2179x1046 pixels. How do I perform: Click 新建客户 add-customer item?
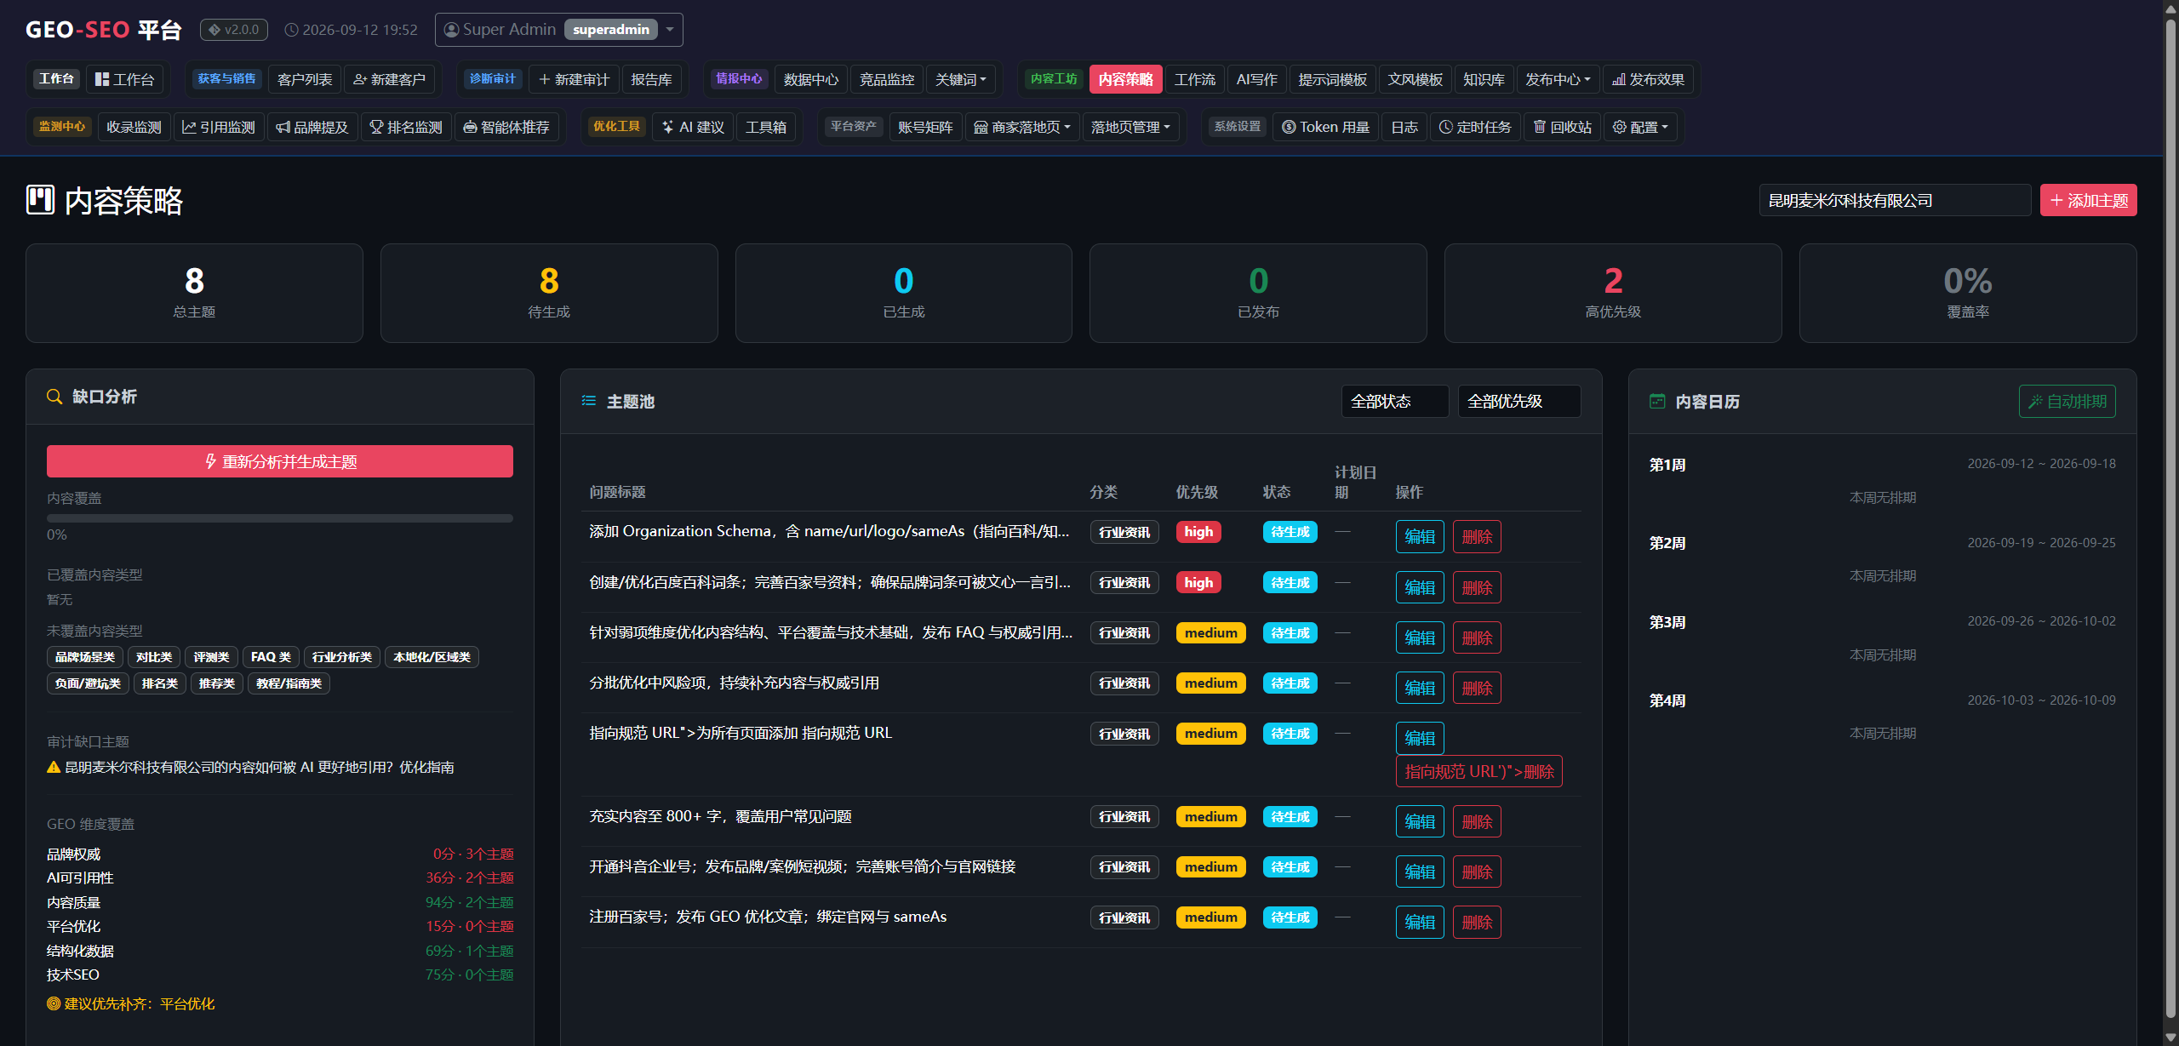pos(389,79)
